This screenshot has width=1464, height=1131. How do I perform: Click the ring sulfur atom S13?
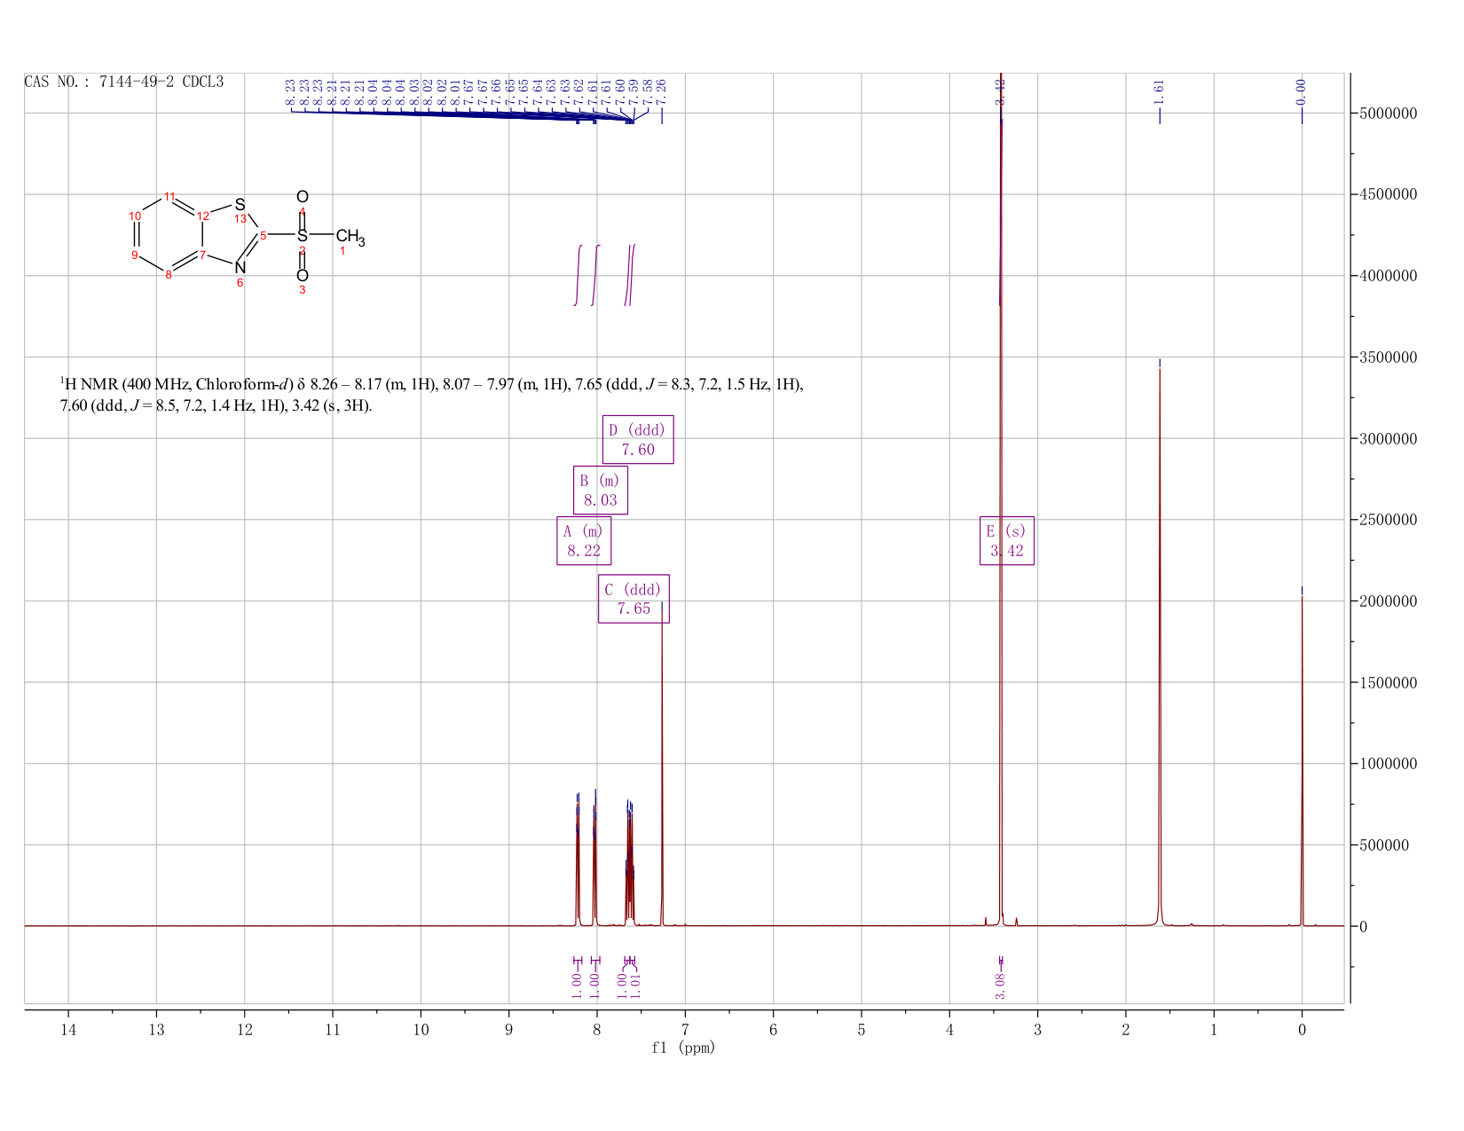240,205
